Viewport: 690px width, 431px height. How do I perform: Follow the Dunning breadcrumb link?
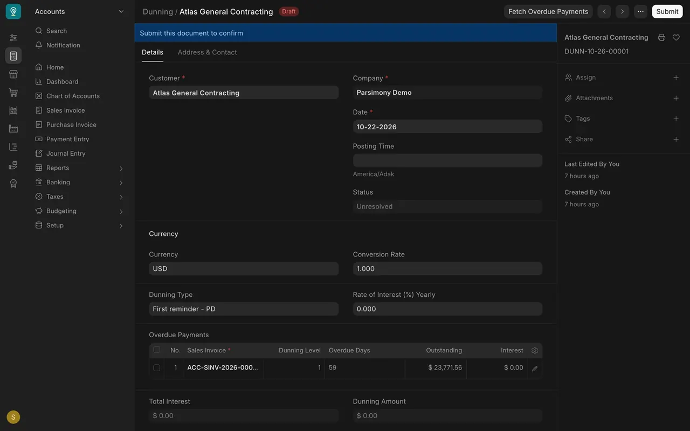click(158, 11)
